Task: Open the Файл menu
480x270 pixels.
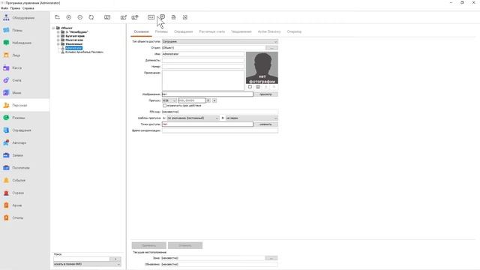Action: coord(4,8)
